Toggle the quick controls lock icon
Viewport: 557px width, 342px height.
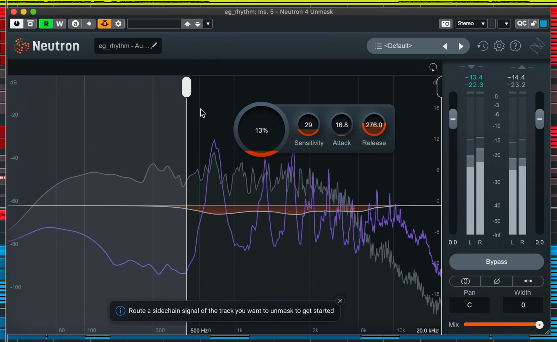coord(533,24)
